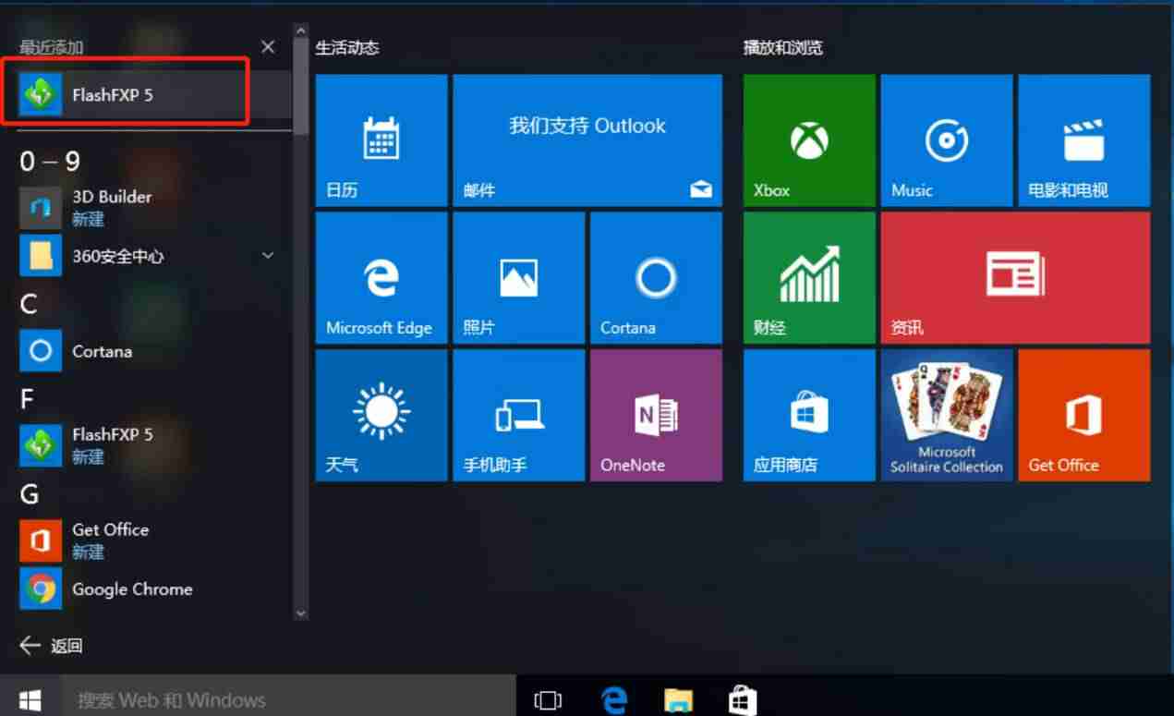Screen dimensions: 1174x716
Task: Launch Edge from the taskbar
Action: [614, 700]
